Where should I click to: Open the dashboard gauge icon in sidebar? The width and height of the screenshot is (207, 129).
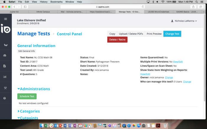(x=5, y=55)
